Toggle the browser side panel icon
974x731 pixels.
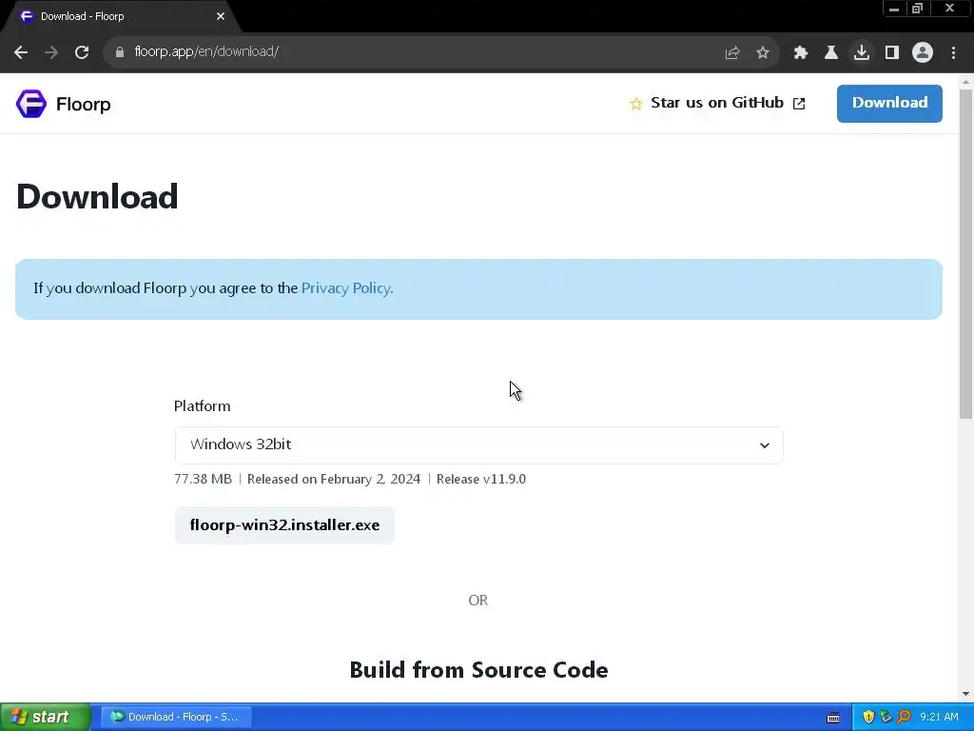(892, 53)
